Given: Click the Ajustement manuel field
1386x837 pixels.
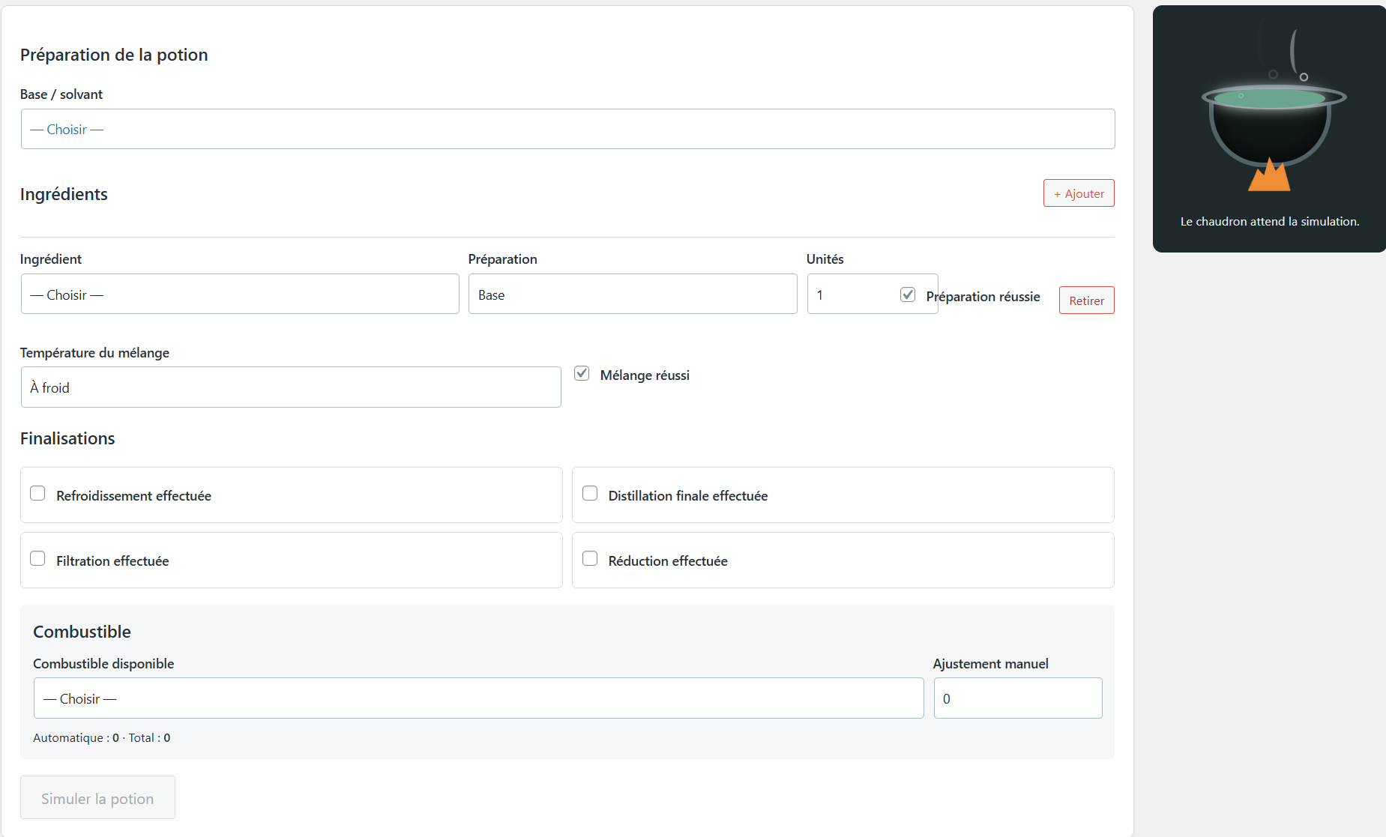Looking at the screenshot, I should (1018, 698).
